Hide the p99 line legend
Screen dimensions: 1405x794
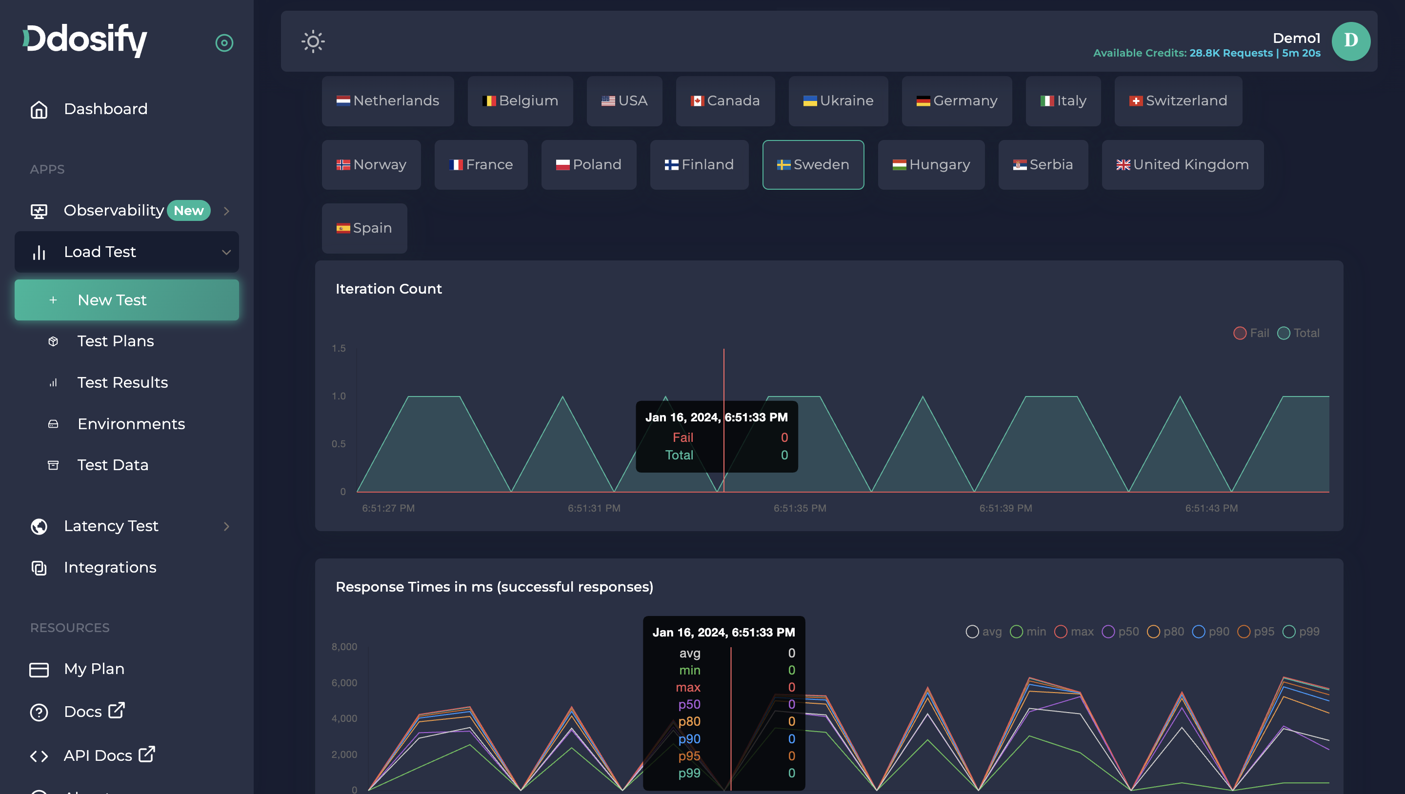pos(1301,632)
